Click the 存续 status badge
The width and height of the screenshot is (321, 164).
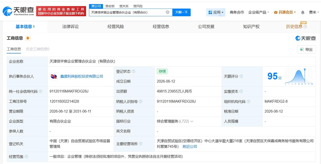162,71
